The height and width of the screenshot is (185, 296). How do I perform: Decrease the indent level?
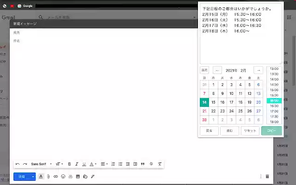(x=128, y=164)
